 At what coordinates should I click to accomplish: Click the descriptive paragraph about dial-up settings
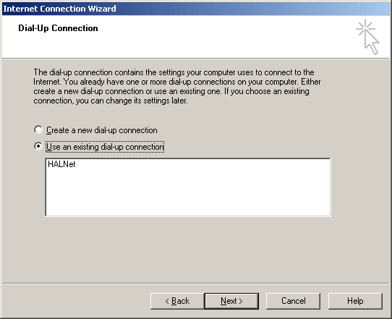pos(177,86)
